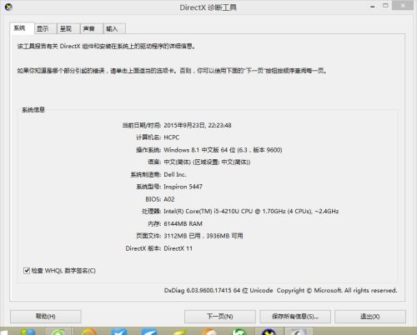Click the Windows 8.1 中文版 64 位 line

coord(223,150)
